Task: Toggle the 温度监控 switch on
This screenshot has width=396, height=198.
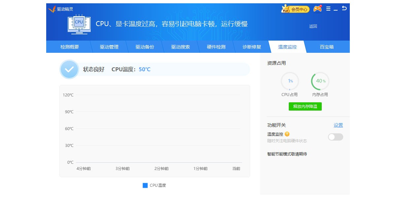Action: [x=336, y=137]
